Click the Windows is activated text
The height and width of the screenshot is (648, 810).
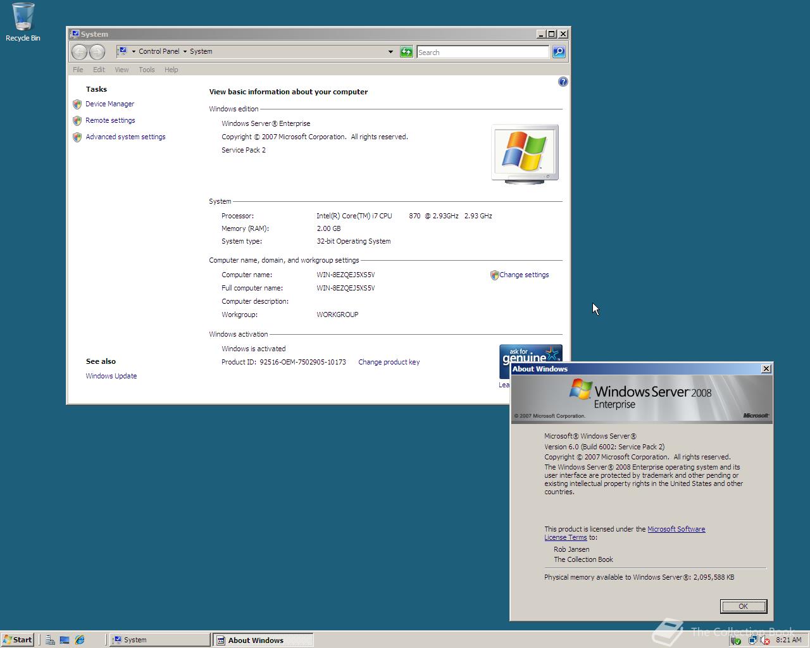[x=253, y=349]
